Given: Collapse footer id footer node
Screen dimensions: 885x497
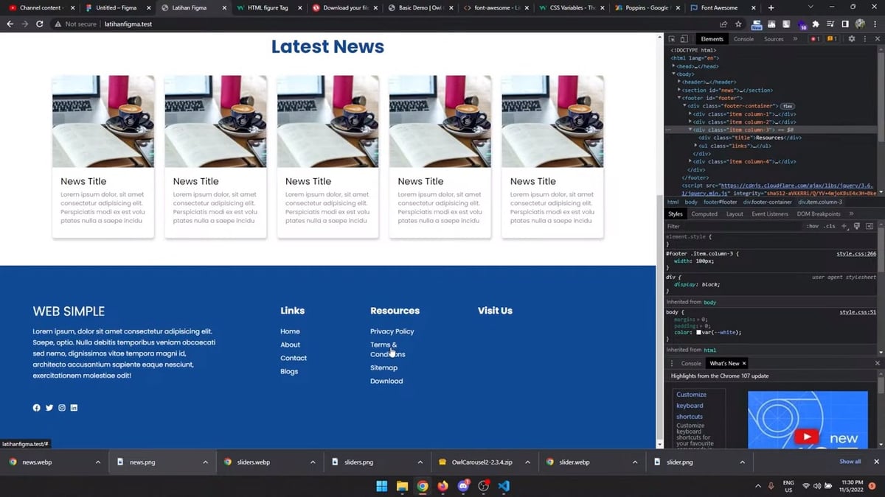Looking at the screenshot, I should [x=679, y=98].
